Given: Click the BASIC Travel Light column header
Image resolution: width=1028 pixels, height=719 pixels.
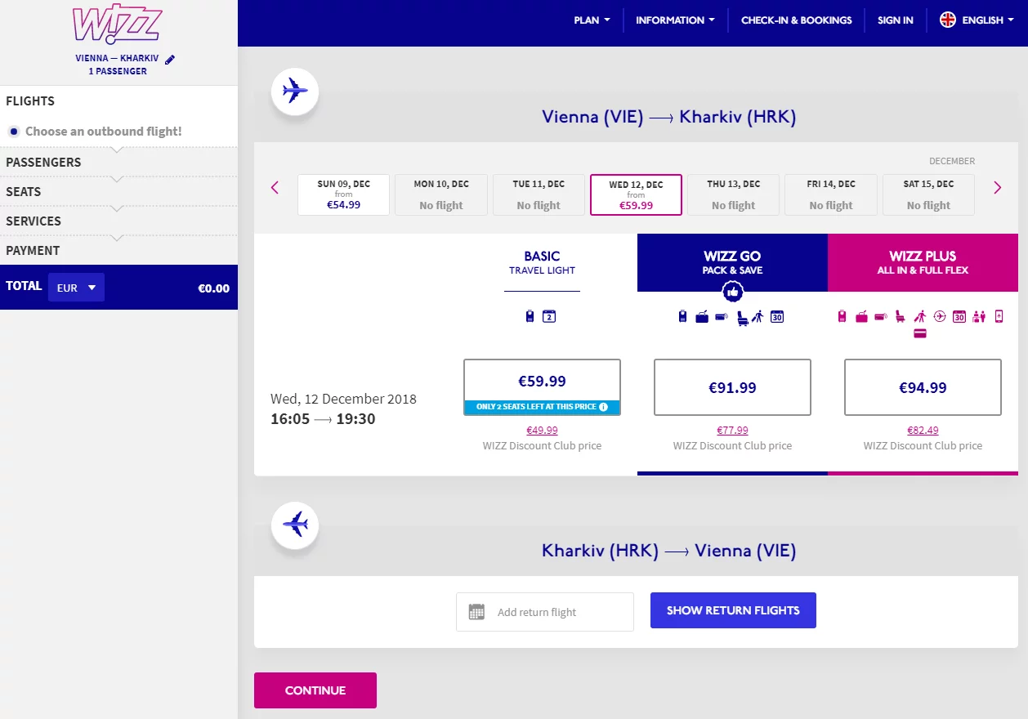Looking at the screenshot, I should click(x=542, y=262).
